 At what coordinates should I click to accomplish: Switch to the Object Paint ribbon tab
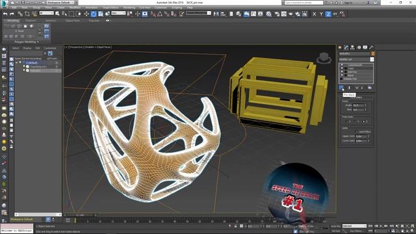tap(72, 20)
